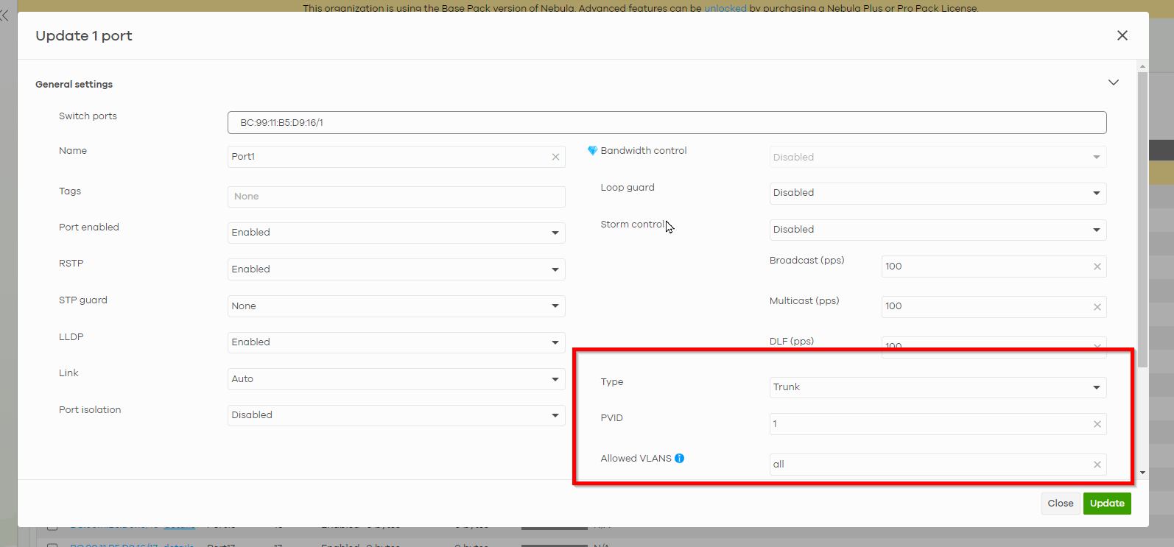1174x547 pixels.
Task: Collapse the General settings section
Action: tap(1113, 82)
